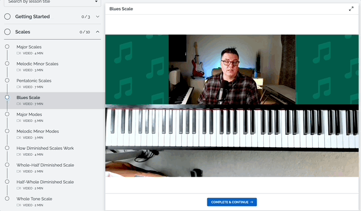
Task: Click the Scales section title
Action: pos(23,32)
